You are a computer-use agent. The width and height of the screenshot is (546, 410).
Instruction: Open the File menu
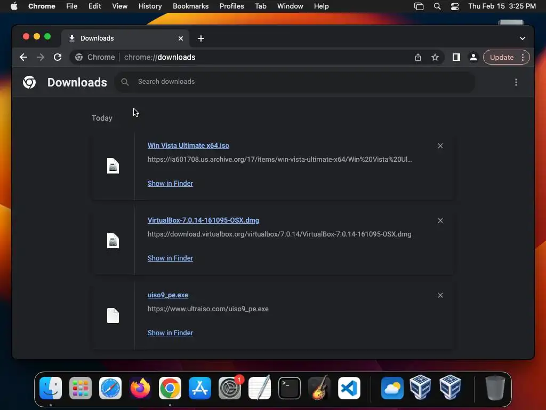point(72,6)
